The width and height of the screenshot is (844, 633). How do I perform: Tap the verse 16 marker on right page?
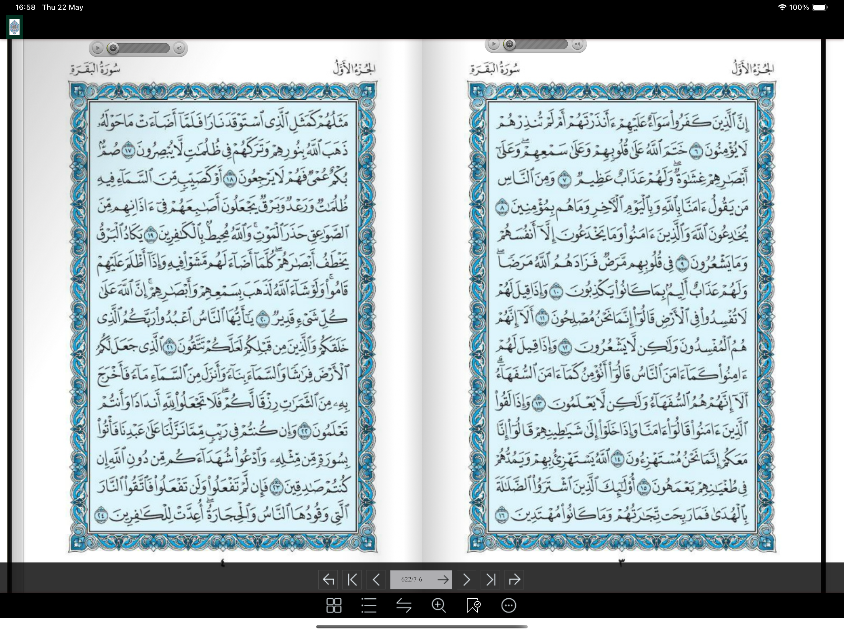502,515
